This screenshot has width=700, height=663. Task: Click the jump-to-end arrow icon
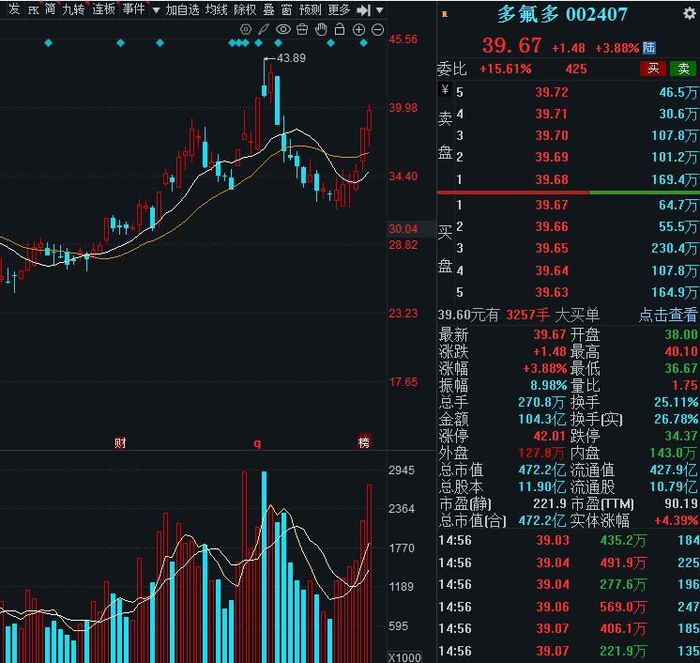pos(364,9)
